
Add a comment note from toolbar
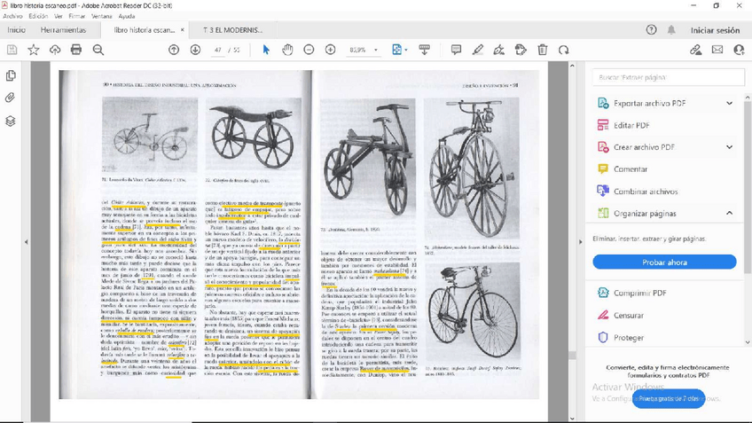pyautogui.click(x=456, y=50)
